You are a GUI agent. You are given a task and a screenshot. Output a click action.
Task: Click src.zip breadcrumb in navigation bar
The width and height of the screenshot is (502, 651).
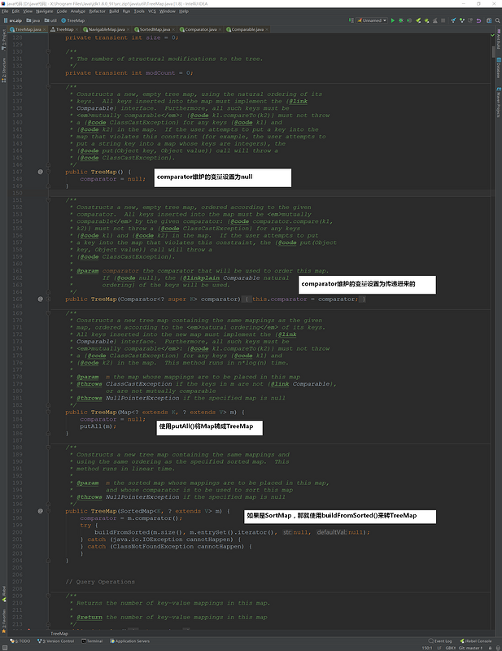pyautogui.click(x=12, y=20)
